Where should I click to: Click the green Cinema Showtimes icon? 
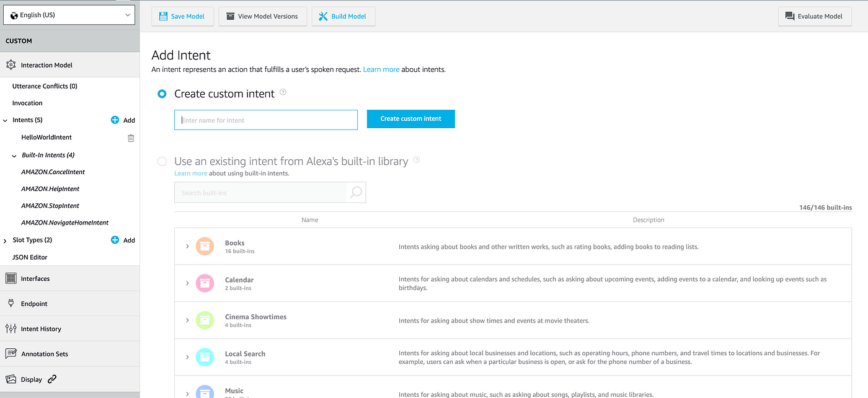205,320
